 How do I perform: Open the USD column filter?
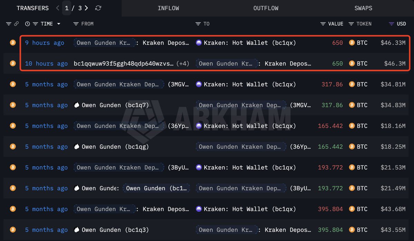coord(391,24)
